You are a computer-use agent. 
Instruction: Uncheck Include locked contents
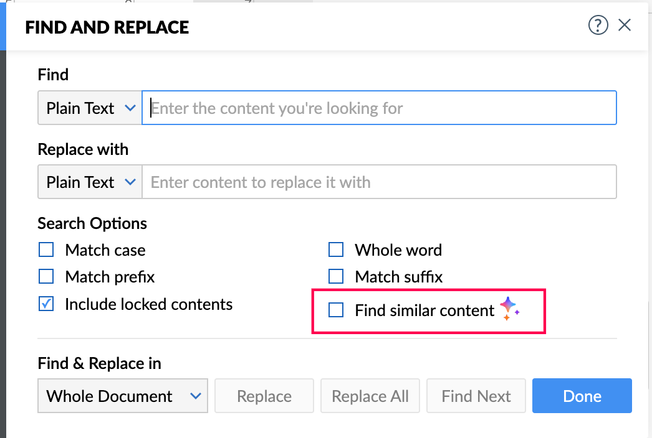click(x=46, y=304)
